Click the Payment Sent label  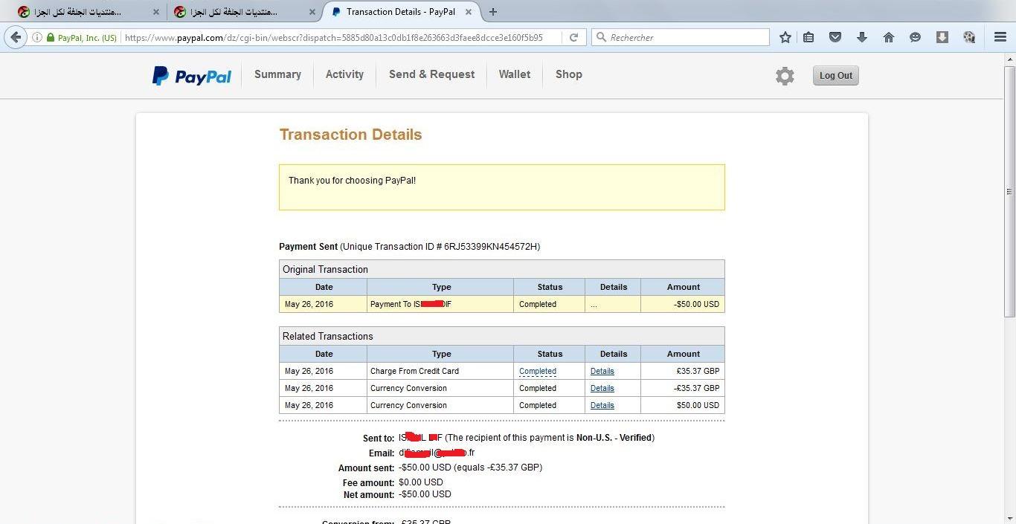pos(308,247)
